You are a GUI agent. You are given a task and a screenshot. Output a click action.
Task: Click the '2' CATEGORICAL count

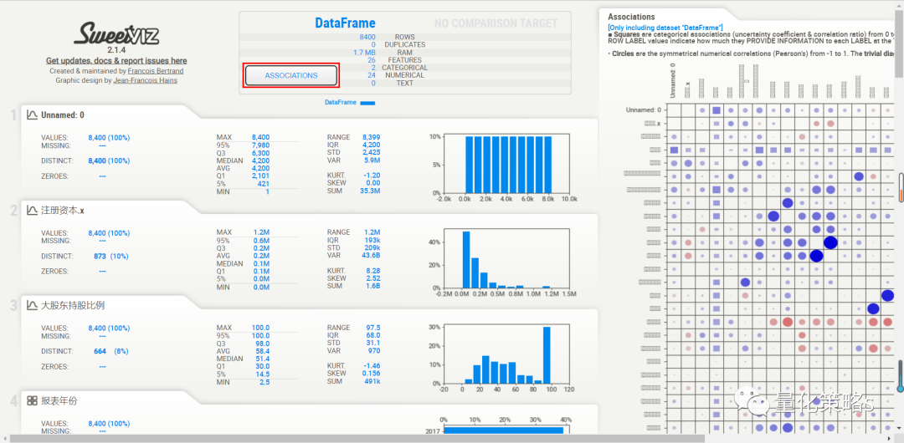click(373, 68)
